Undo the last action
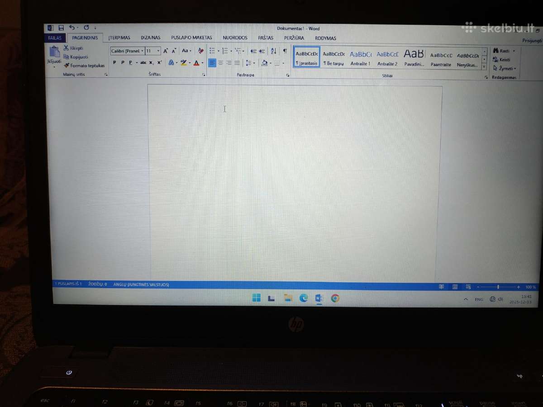The width and height of the screenshot is (543, 407). (x=71, y=28)
